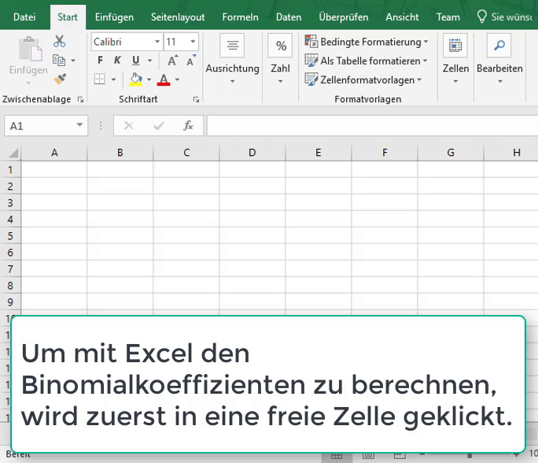Open the Ausrichtung alignment group
This screenshot has width=538, height=463.
click(232, 46)
